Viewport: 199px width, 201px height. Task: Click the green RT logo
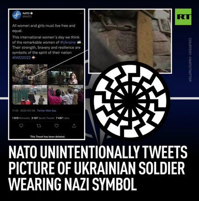(x=183, y=17)
